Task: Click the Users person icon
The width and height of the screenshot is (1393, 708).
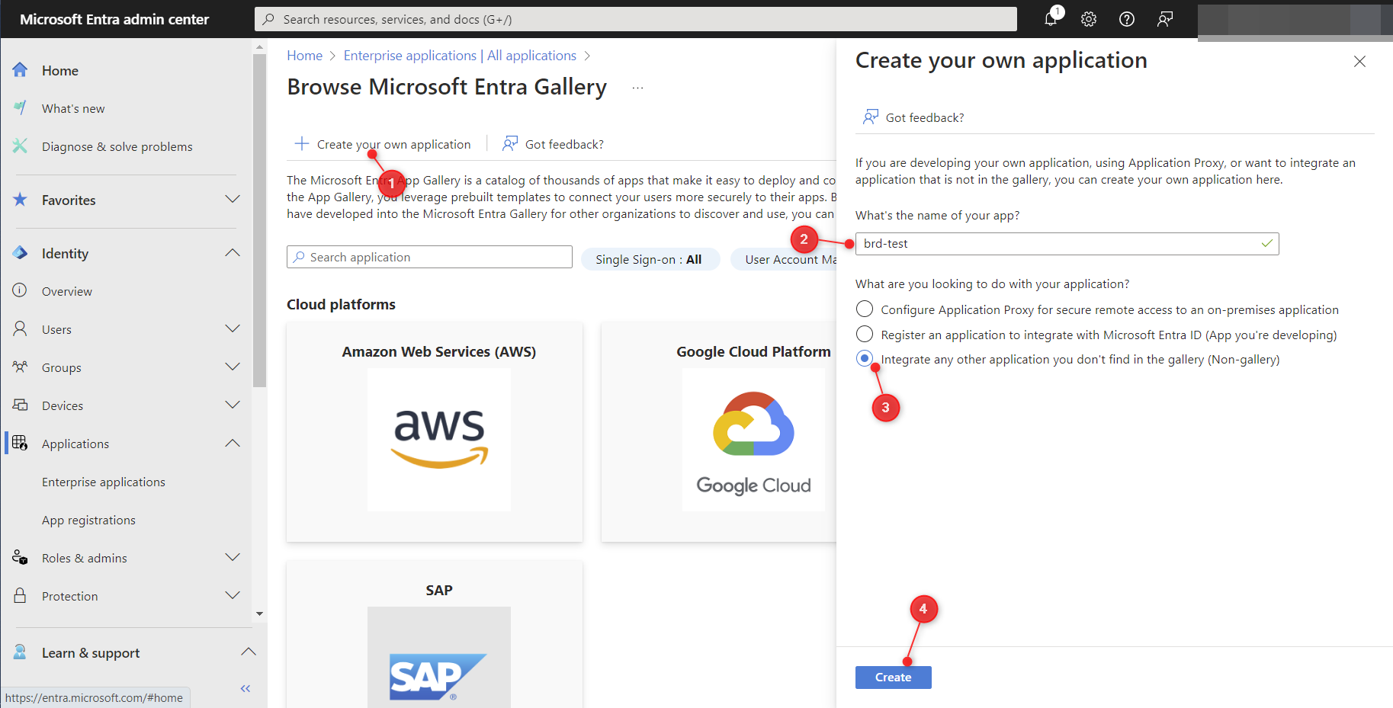Action: 20,328
